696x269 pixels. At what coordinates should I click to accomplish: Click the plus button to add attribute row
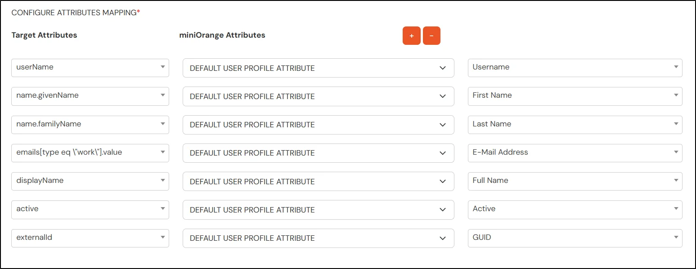pyautogui.click(x=412, y=36)
